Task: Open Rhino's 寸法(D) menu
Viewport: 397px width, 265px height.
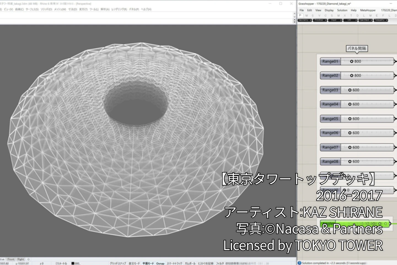Action: point(73,9)
